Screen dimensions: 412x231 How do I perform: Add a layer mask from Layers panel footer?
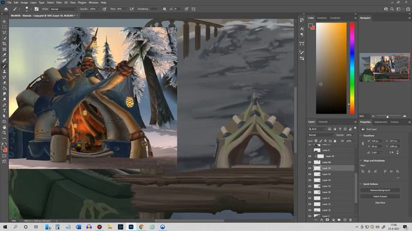tap(328, 219)
